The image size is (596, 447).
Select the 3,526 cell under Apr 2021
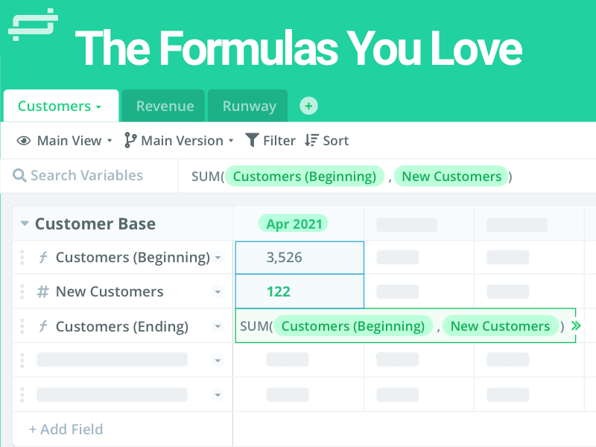pyautogui.click(x=298, y=258)
